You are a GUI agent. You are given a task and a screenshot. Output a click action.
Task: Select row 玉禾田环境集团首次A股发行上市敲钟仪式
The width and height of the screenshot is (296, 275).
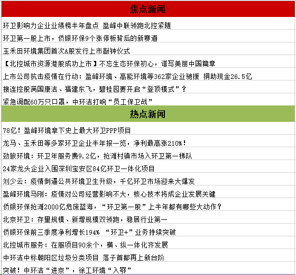point(148,51)
